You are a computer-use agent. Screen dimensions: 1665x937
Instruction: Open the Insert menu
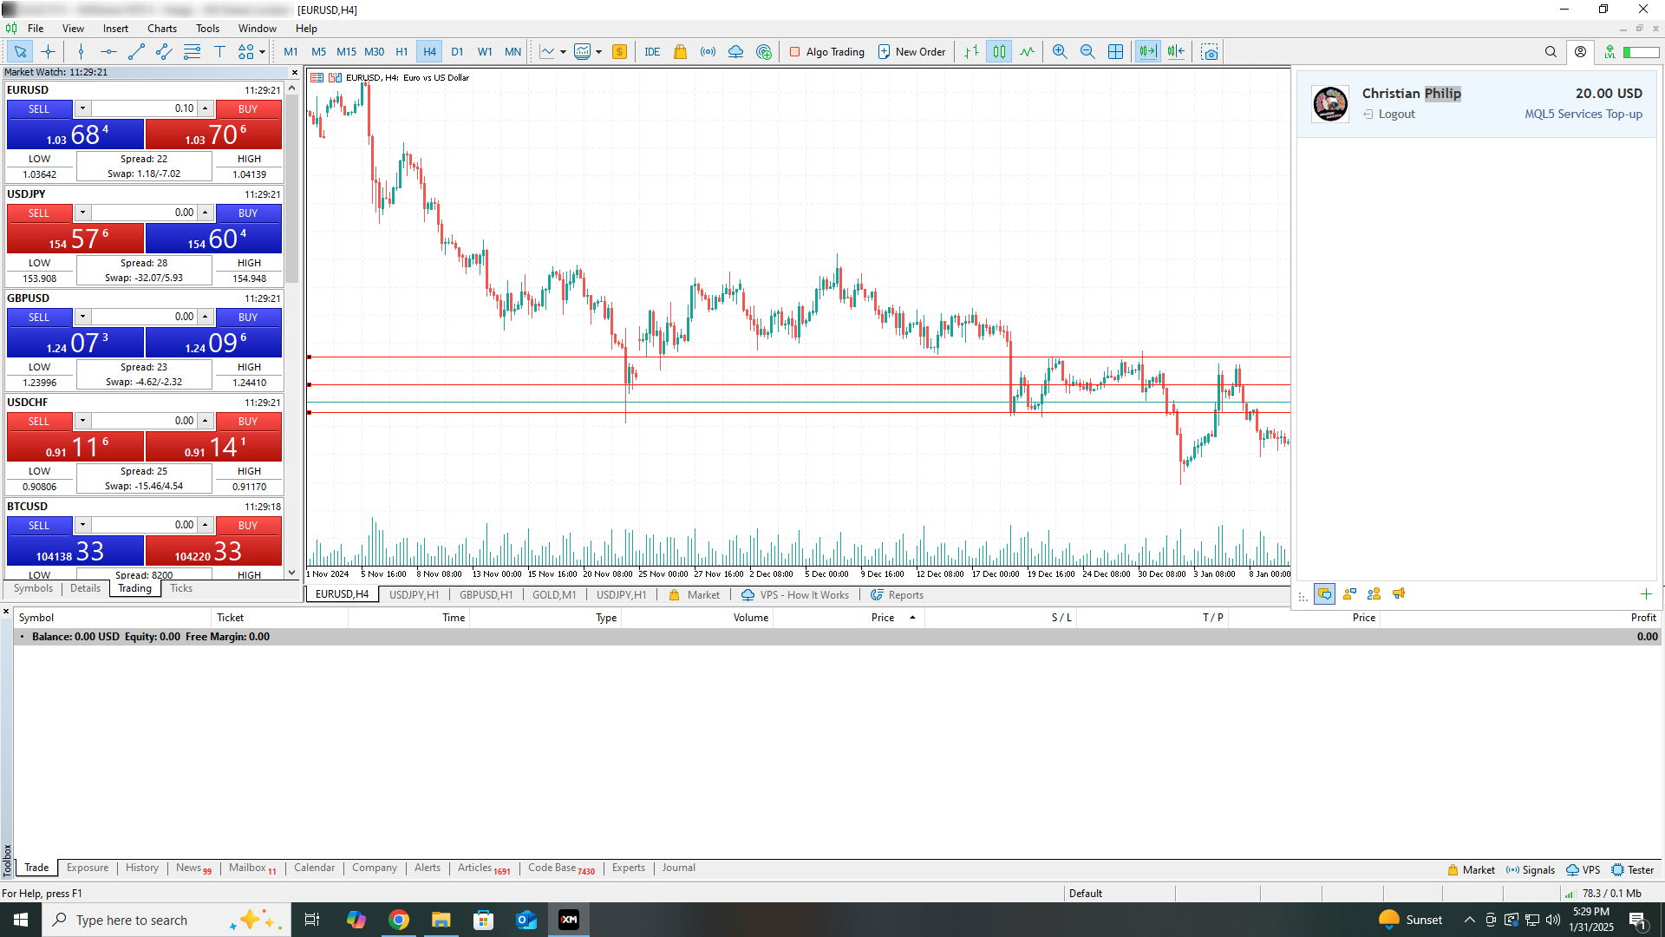pyautogui.click(x=115, y=29)
